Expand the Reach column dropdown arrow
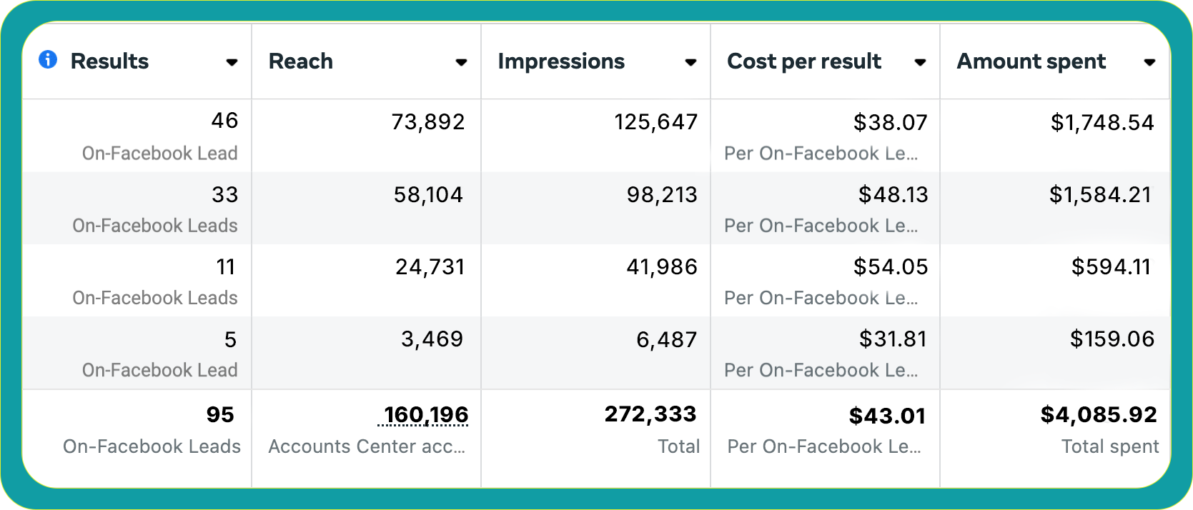Screen dimensions: 1193x510 click(461, 63)
